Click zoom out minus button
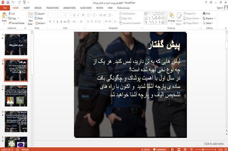Viewport: 228px width, 151px height. 196,149
